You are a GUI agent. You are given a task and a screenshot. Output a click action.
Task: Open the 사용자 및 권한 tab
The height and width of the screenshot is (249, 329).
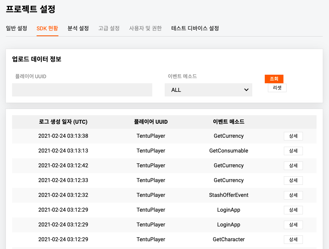pos(145,28)
